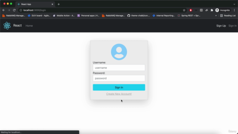The width and height of the screenshot is (238, 134).
Task: Open the Home navbar link
Action: [x=29, y=26]
